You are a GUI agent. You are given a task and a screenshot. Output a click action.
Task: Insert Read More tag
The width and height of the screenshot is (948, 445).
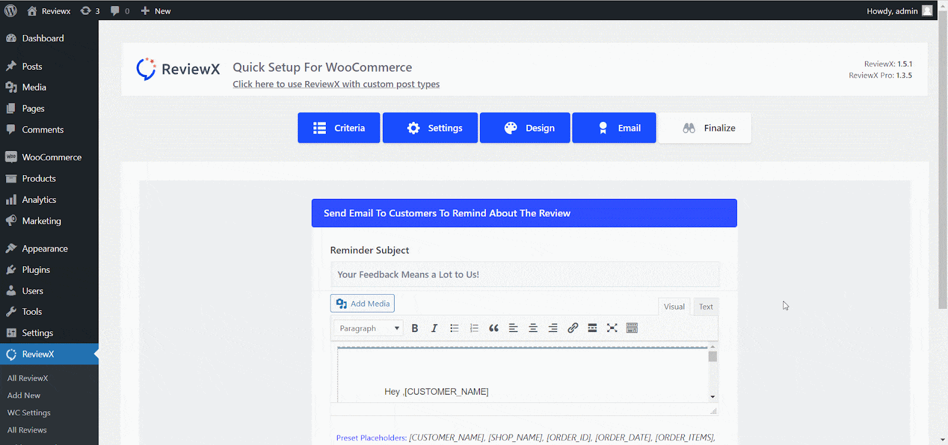[x=592, y=328]
